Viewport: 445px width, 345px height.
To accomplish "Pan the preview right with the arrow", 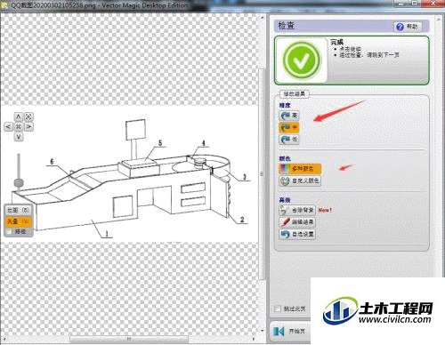I will 28,127.
